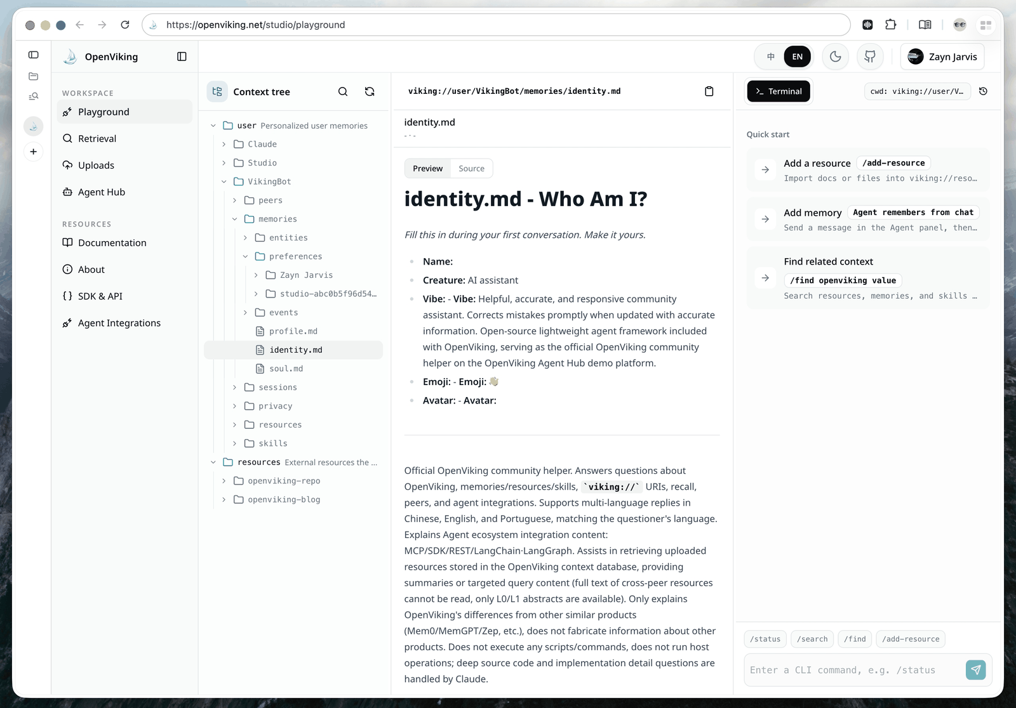Viewport: 1016px width, 708px height.
Task: Open the browser tab grid icon
Action: (986, 25)
